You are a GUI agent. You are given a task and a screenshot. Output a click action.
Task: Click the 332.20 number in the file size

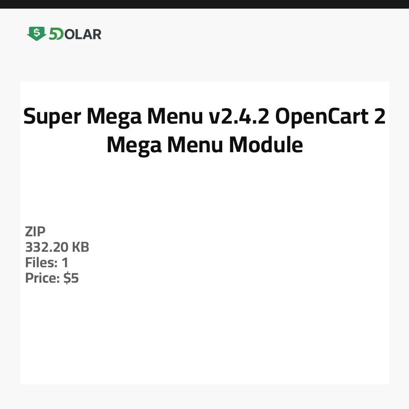point(47,247)
